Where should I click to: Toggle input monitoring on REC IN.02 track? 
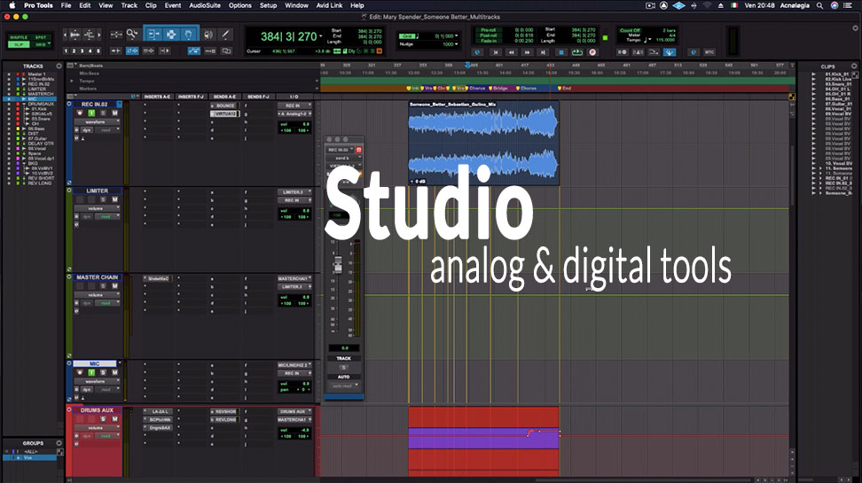[91, 113]
